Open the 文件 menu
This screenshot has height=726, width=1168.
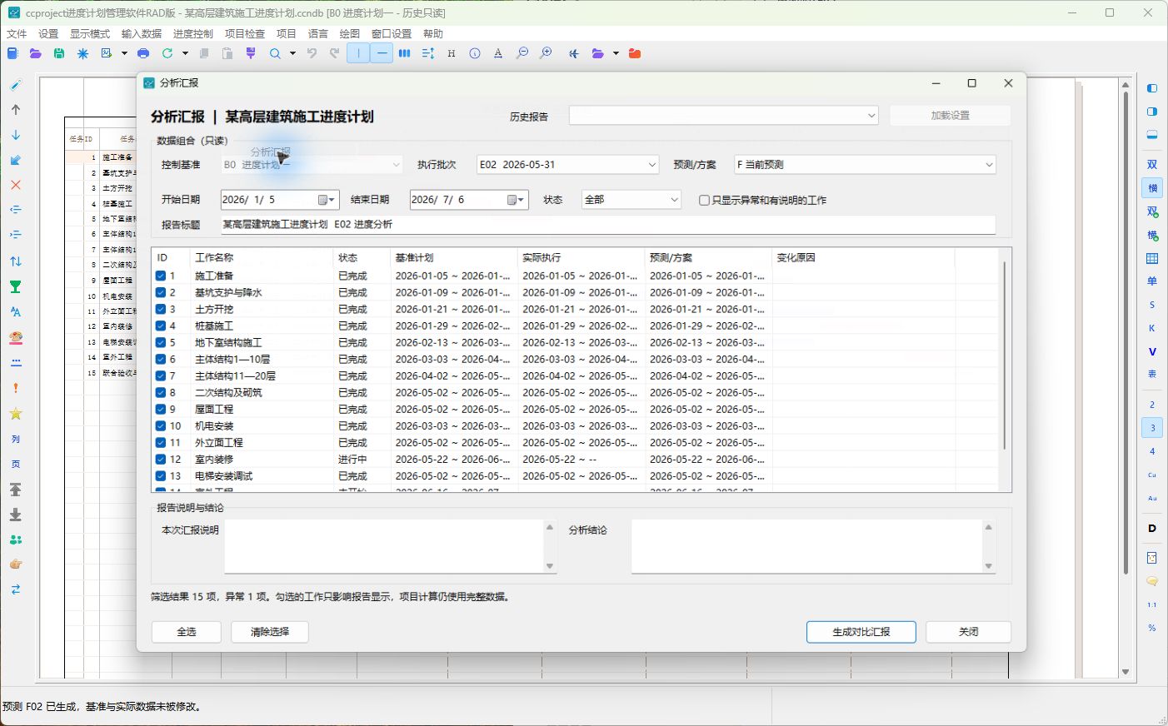(17, 33)
